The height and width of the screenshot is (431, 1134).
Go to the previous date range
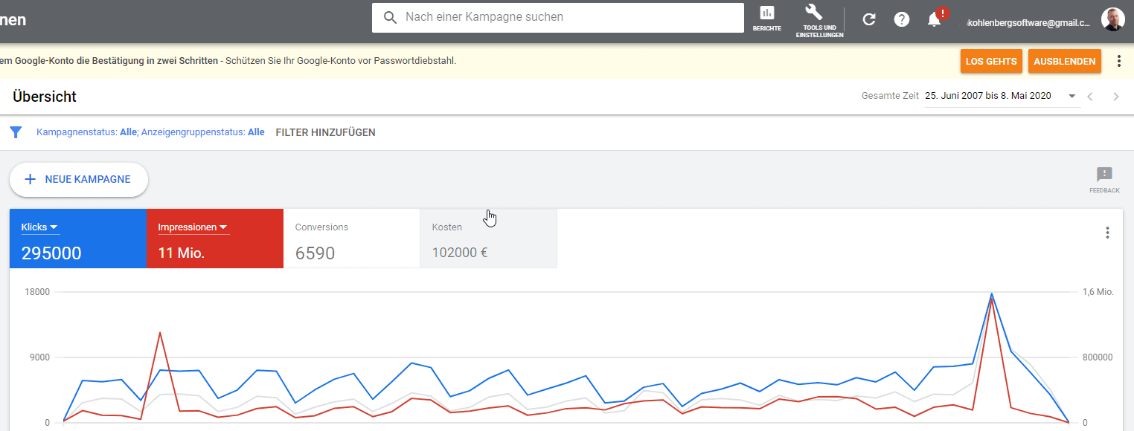[1090, 96]
